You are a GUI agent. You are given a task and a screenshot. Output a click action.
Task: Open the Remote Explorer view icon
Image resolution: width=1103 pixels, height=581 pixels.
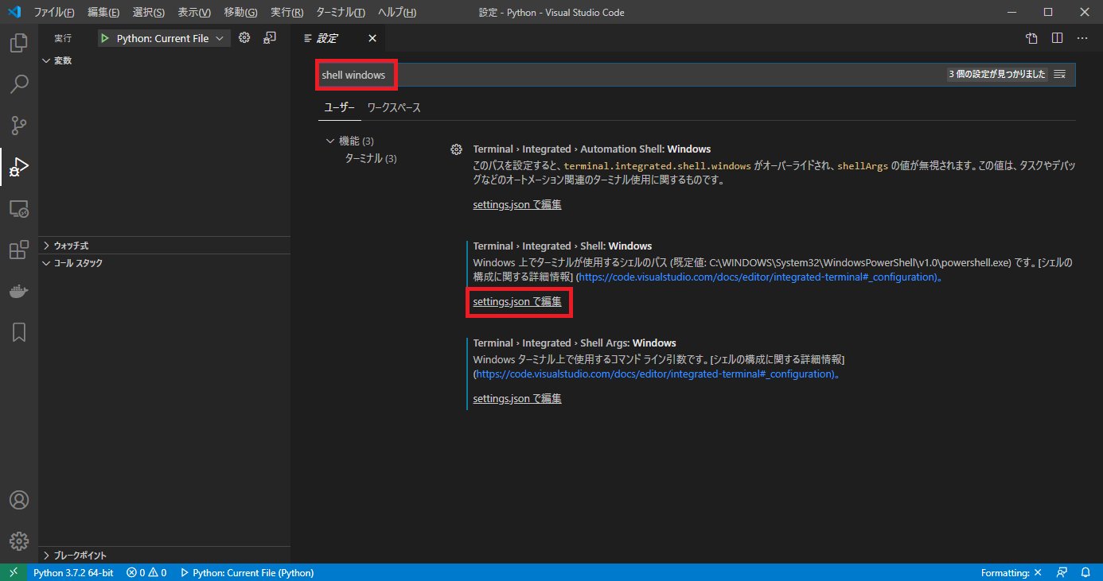click(19, 208)
